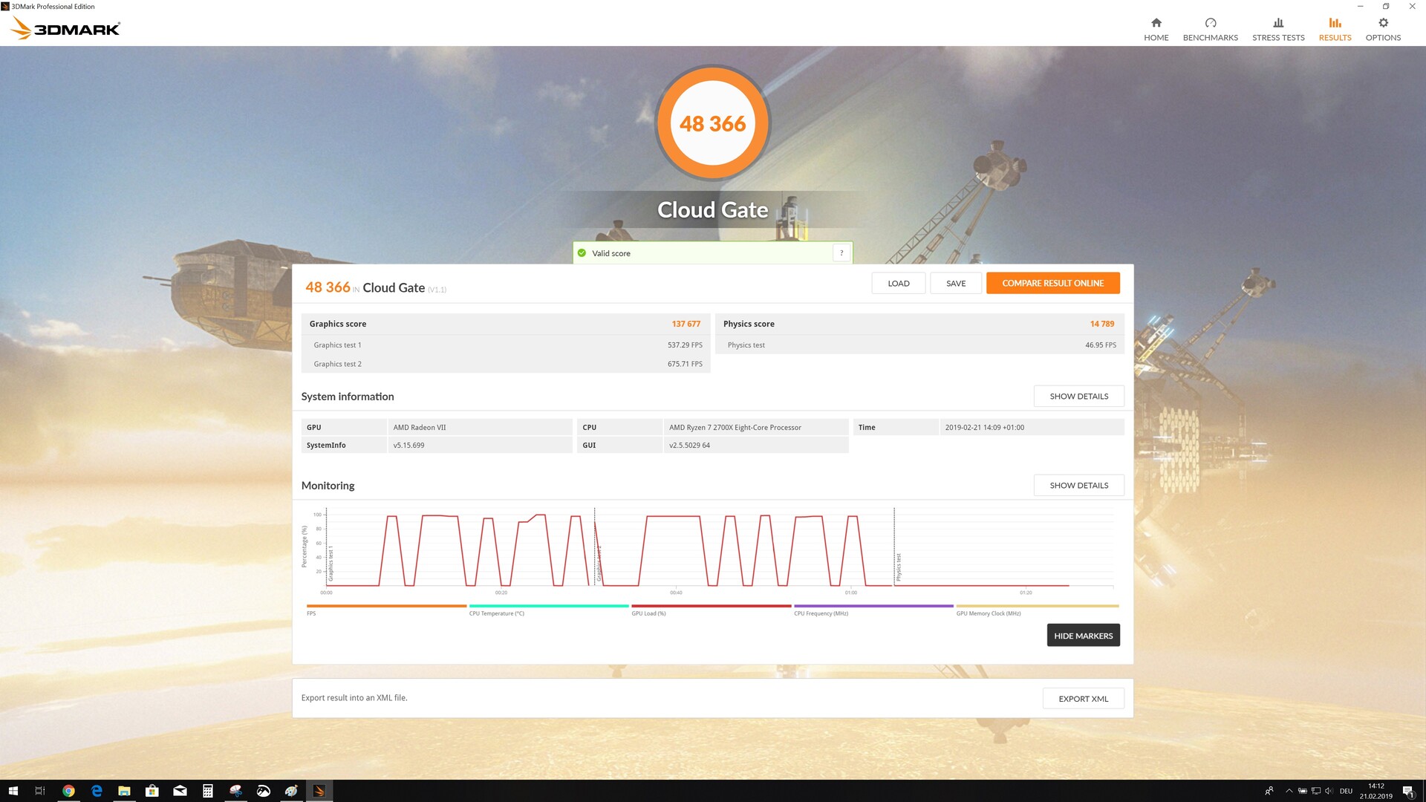
Task: Open Microsoft Store from taskbar
Action: pos(152,791)
